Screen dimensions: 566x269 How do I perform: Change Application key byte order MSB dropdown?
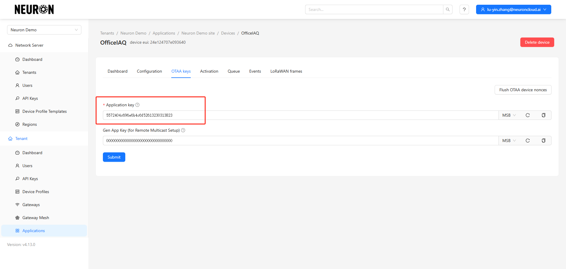(x=509, y=115)
